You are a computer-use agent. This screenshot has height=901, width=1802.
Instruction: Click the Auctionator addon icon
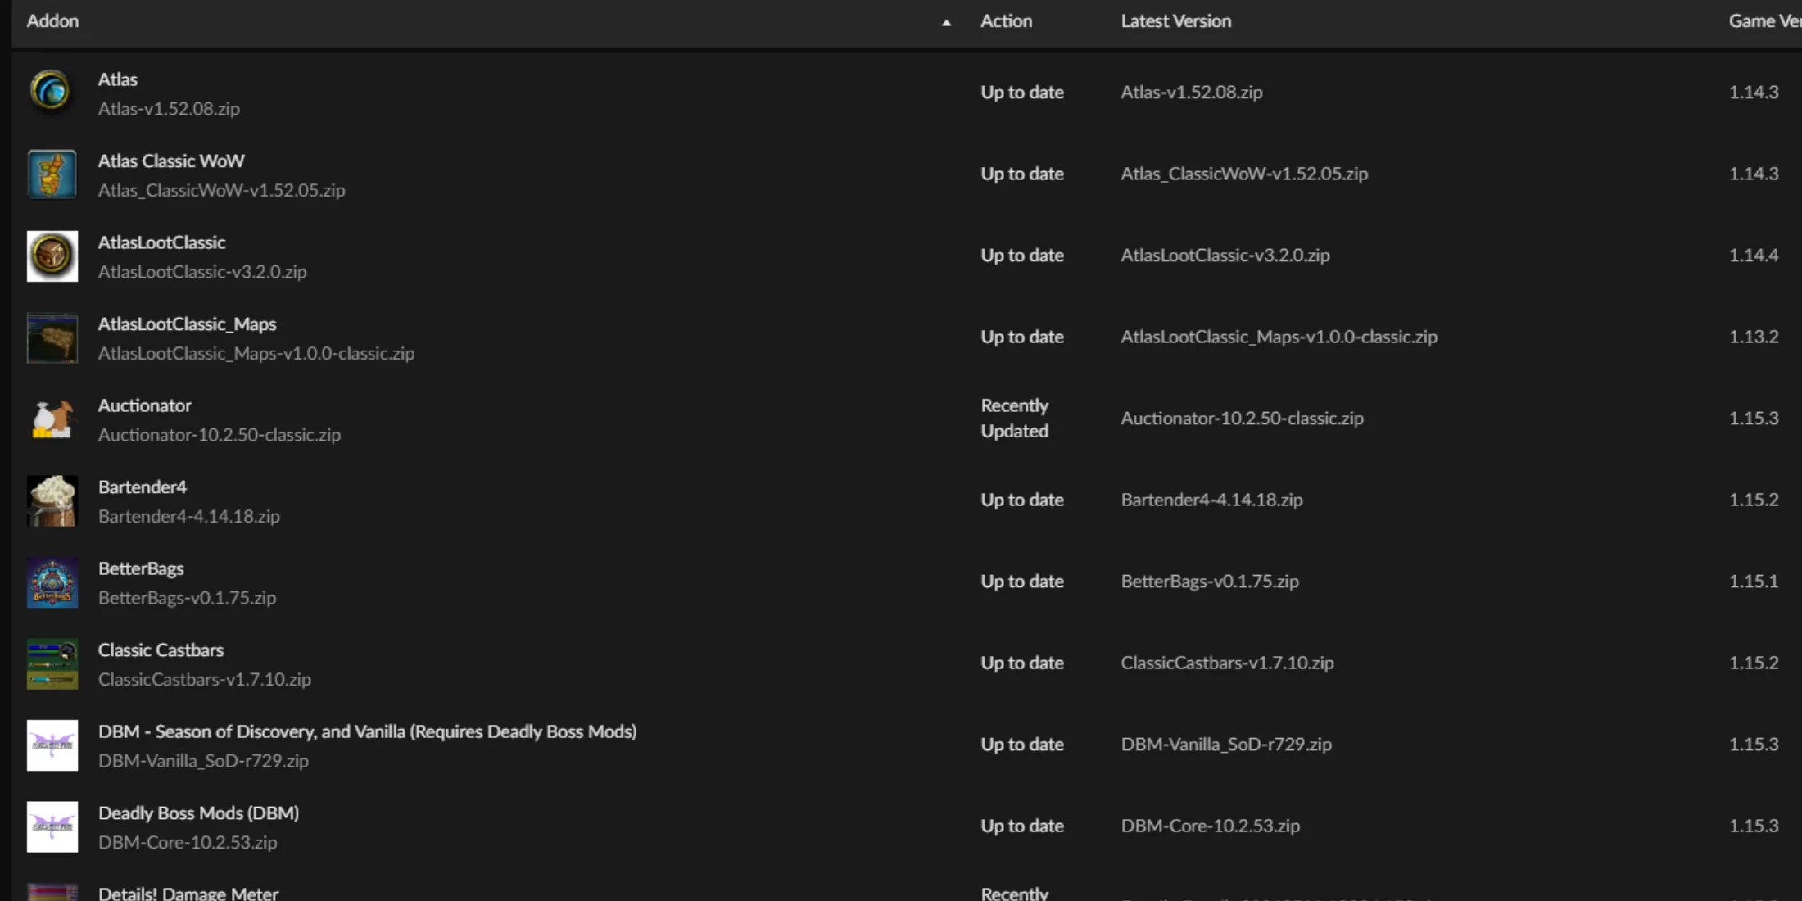[52, 419]
